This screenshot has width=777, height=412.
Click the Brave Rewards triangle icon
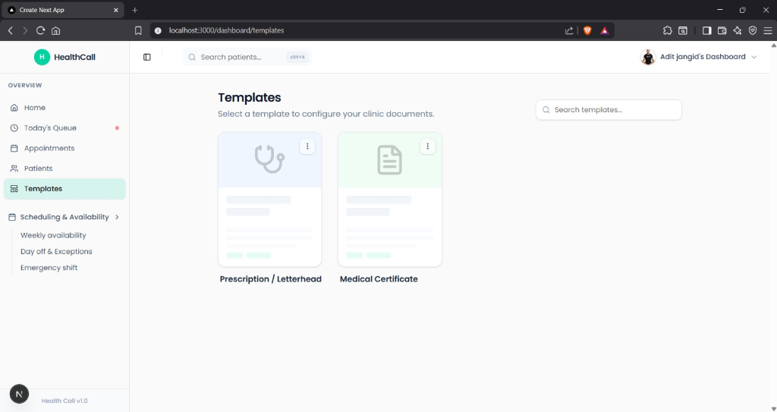605,30
